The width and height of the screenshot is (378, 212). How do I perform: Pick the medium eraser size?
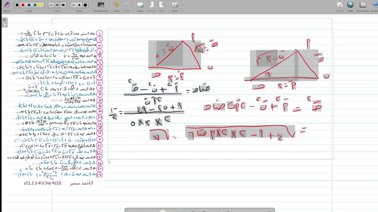79,5
